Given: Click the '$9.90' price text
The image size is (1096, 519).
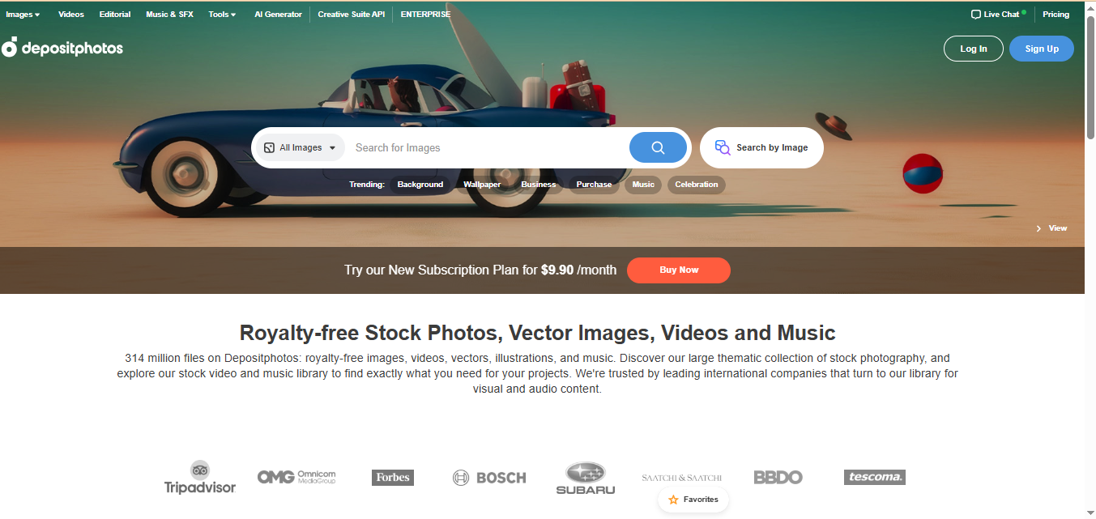Looking at the screenshot, I should (557, 270).
